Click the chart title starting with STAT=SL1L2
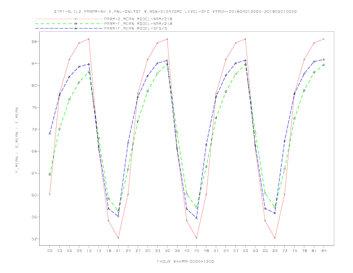This screenshot has width=353, height=273. (x=175, y=12)
